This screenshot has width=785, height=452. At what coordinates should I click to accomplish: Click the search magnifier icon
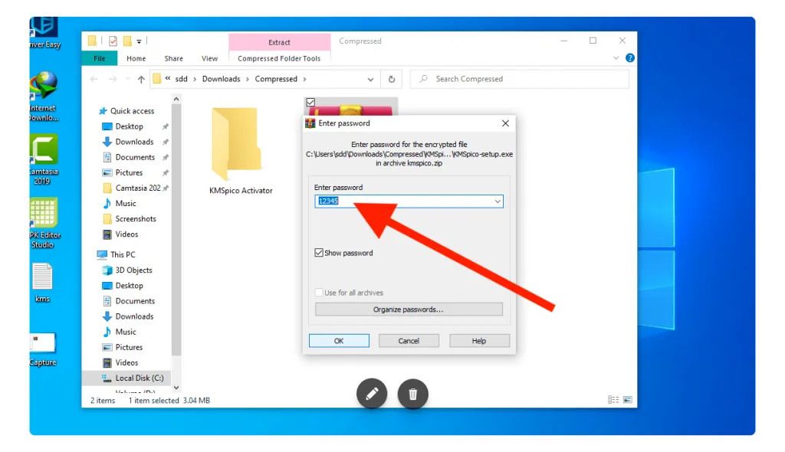(423, 79)
